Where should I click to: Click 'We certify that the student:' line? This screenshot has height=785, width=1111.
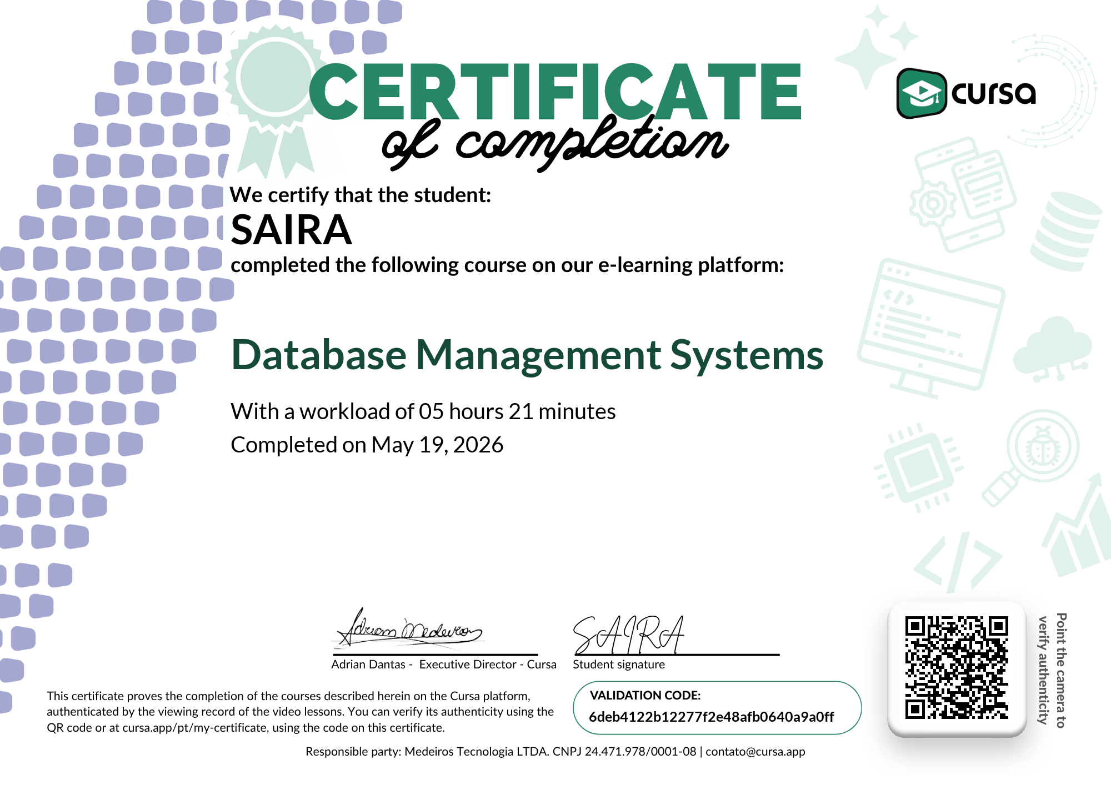(x=361, y=195)
